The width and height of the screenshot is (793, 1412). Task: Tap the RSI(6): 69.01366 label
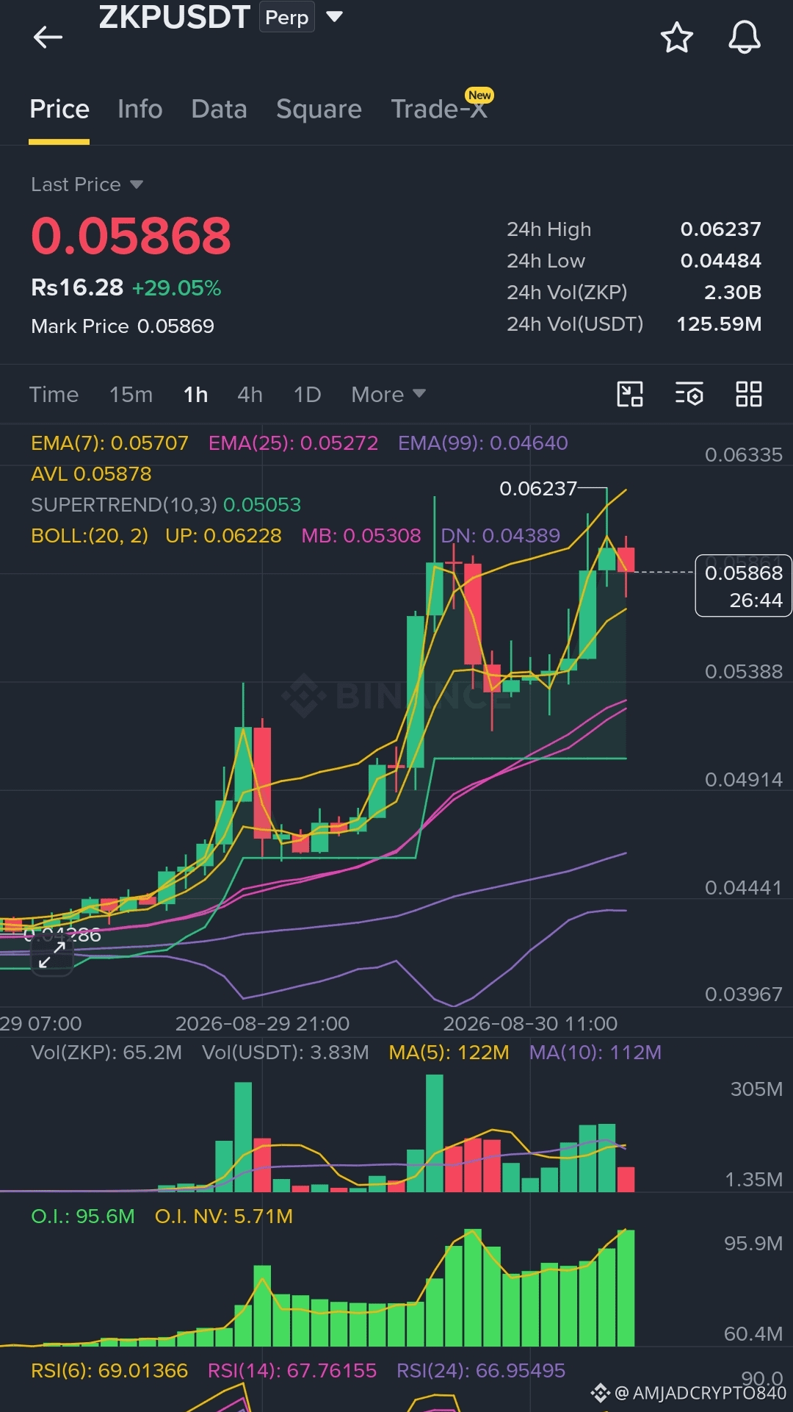(109, 1371)
